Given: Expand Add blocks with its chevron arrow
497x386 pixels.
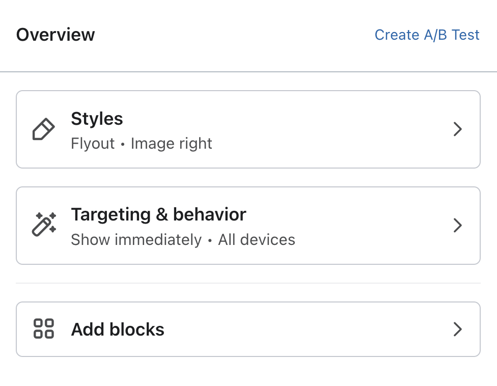Looking at the screenshot, I should click(x=457, y=329).
